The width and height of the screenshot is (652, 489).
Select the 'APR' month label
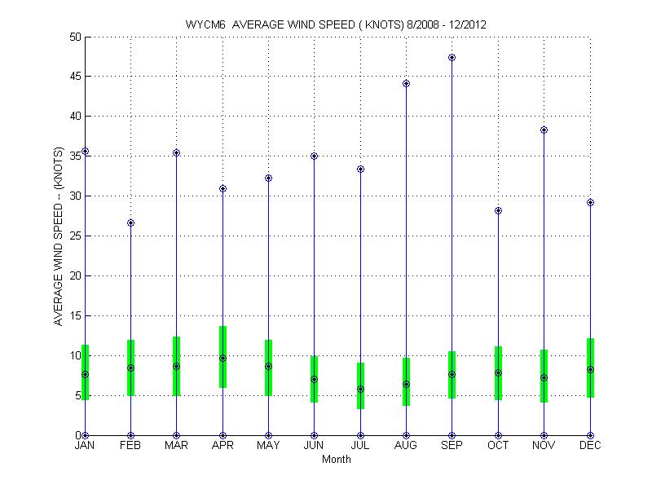222,445
